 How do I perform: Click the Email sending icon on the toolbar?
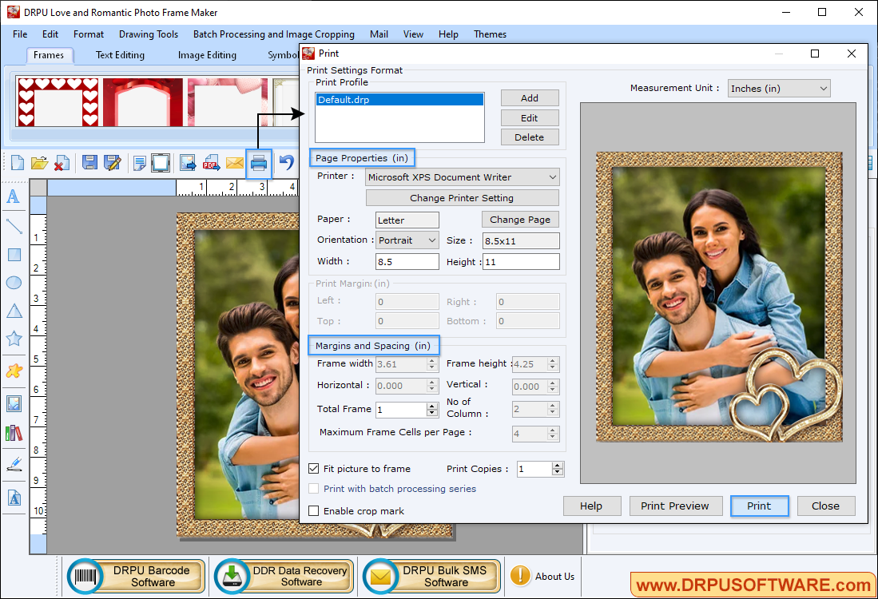[x=234, y=162]
